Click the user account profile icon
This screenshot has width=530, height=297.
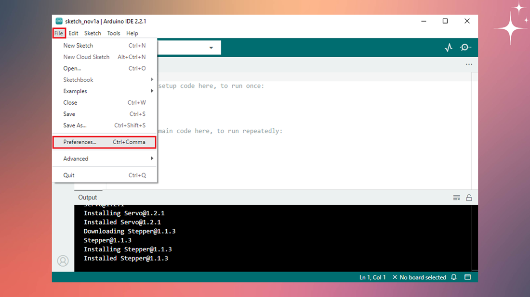coord(63,261)
